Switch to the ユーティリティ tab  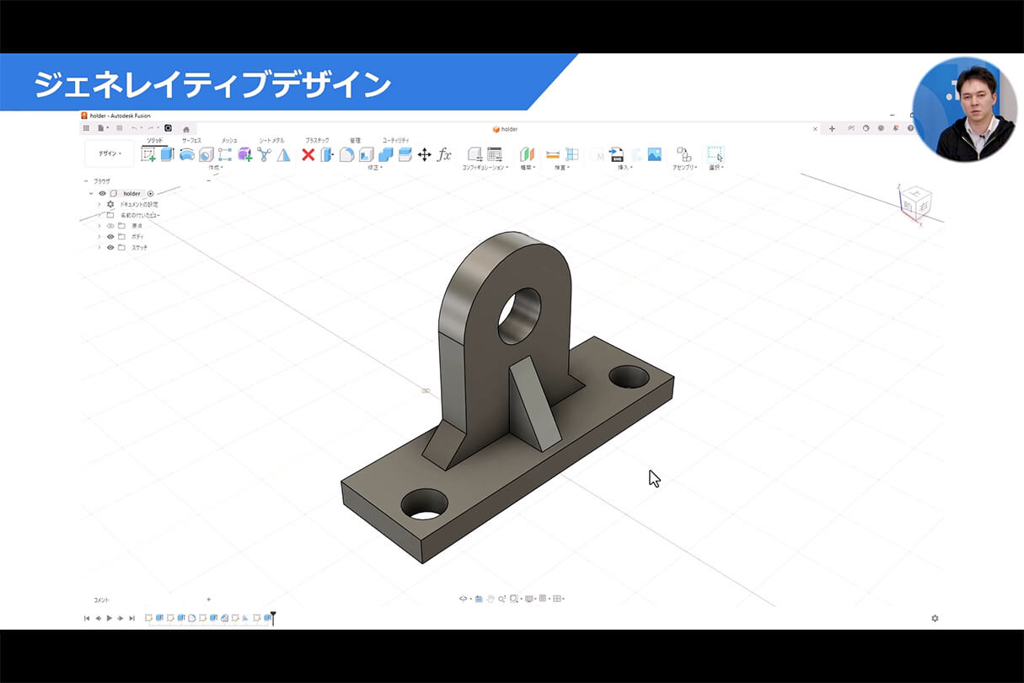pos(396,140)
